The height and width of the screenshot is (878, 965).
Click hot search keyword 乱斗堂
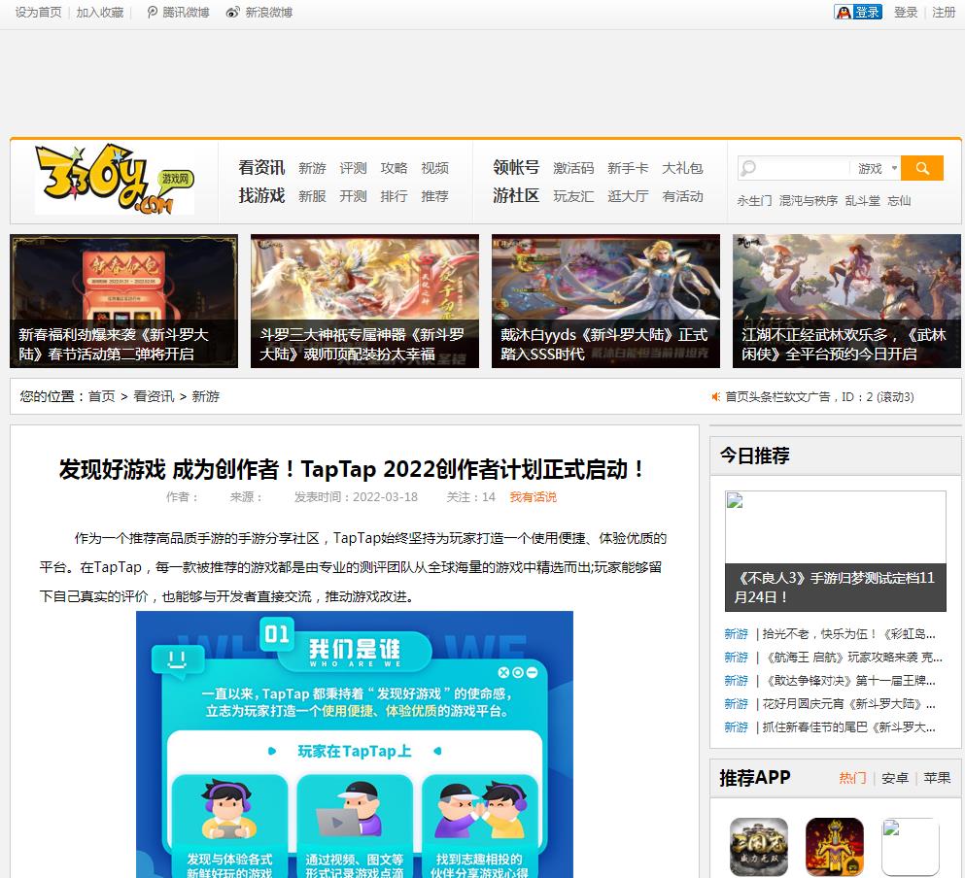tap(862, 201)
